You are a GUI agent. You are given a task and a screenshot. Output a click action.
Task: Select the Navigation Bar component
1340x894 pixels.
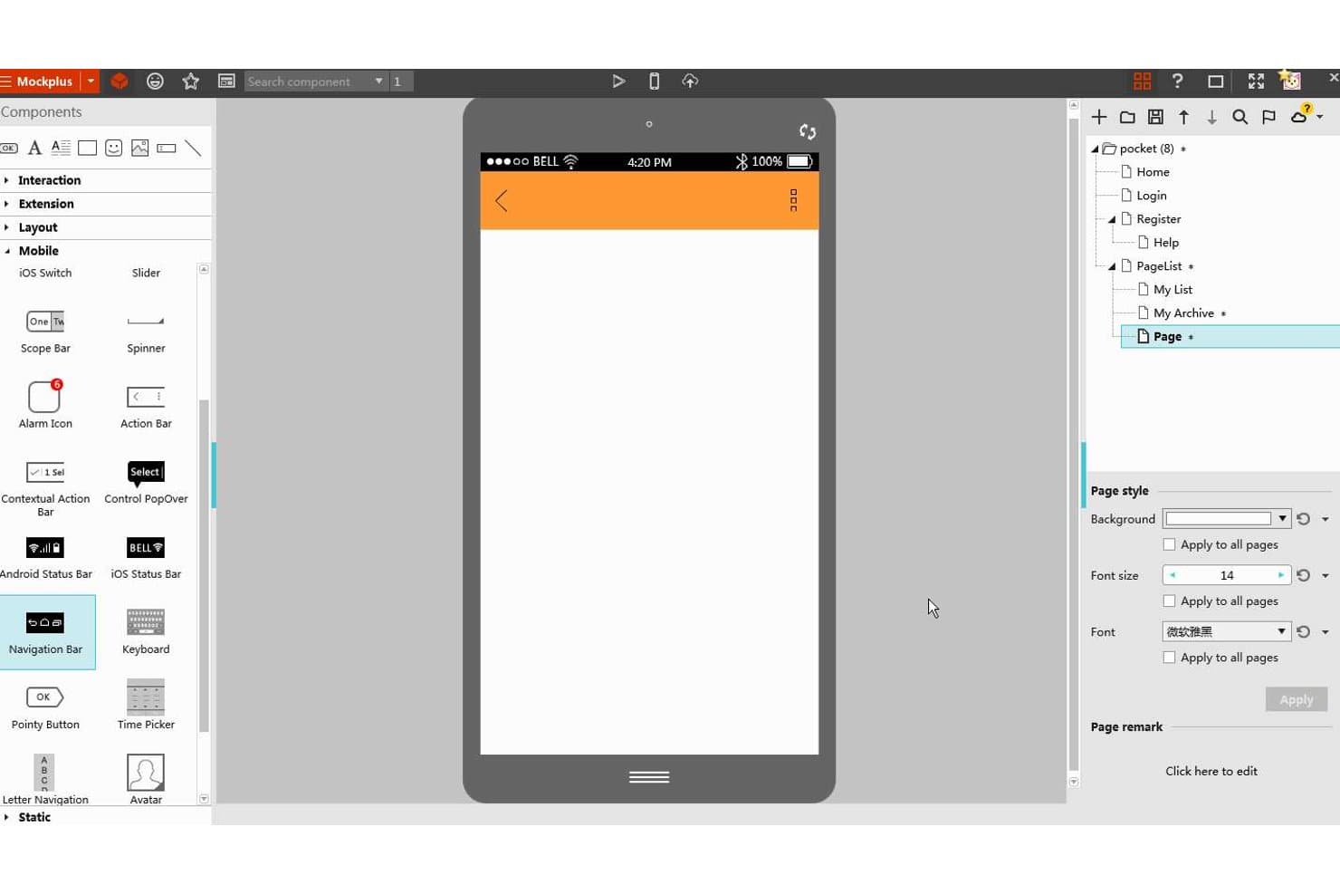point(46,632)
